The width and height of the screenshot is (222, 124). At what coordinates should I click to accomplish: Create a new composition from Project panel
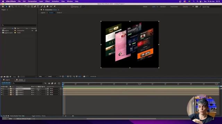point(7,76)
